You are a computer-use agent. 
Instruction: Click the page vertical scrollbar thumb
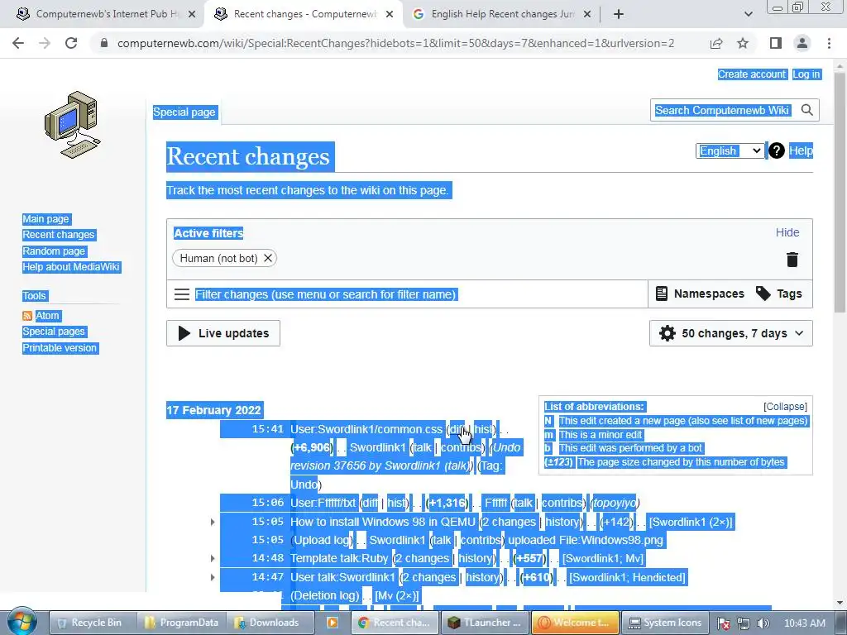[840, 192]
